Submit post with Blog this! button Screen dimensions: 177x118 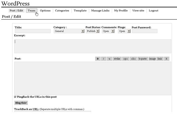click(21, 103)
